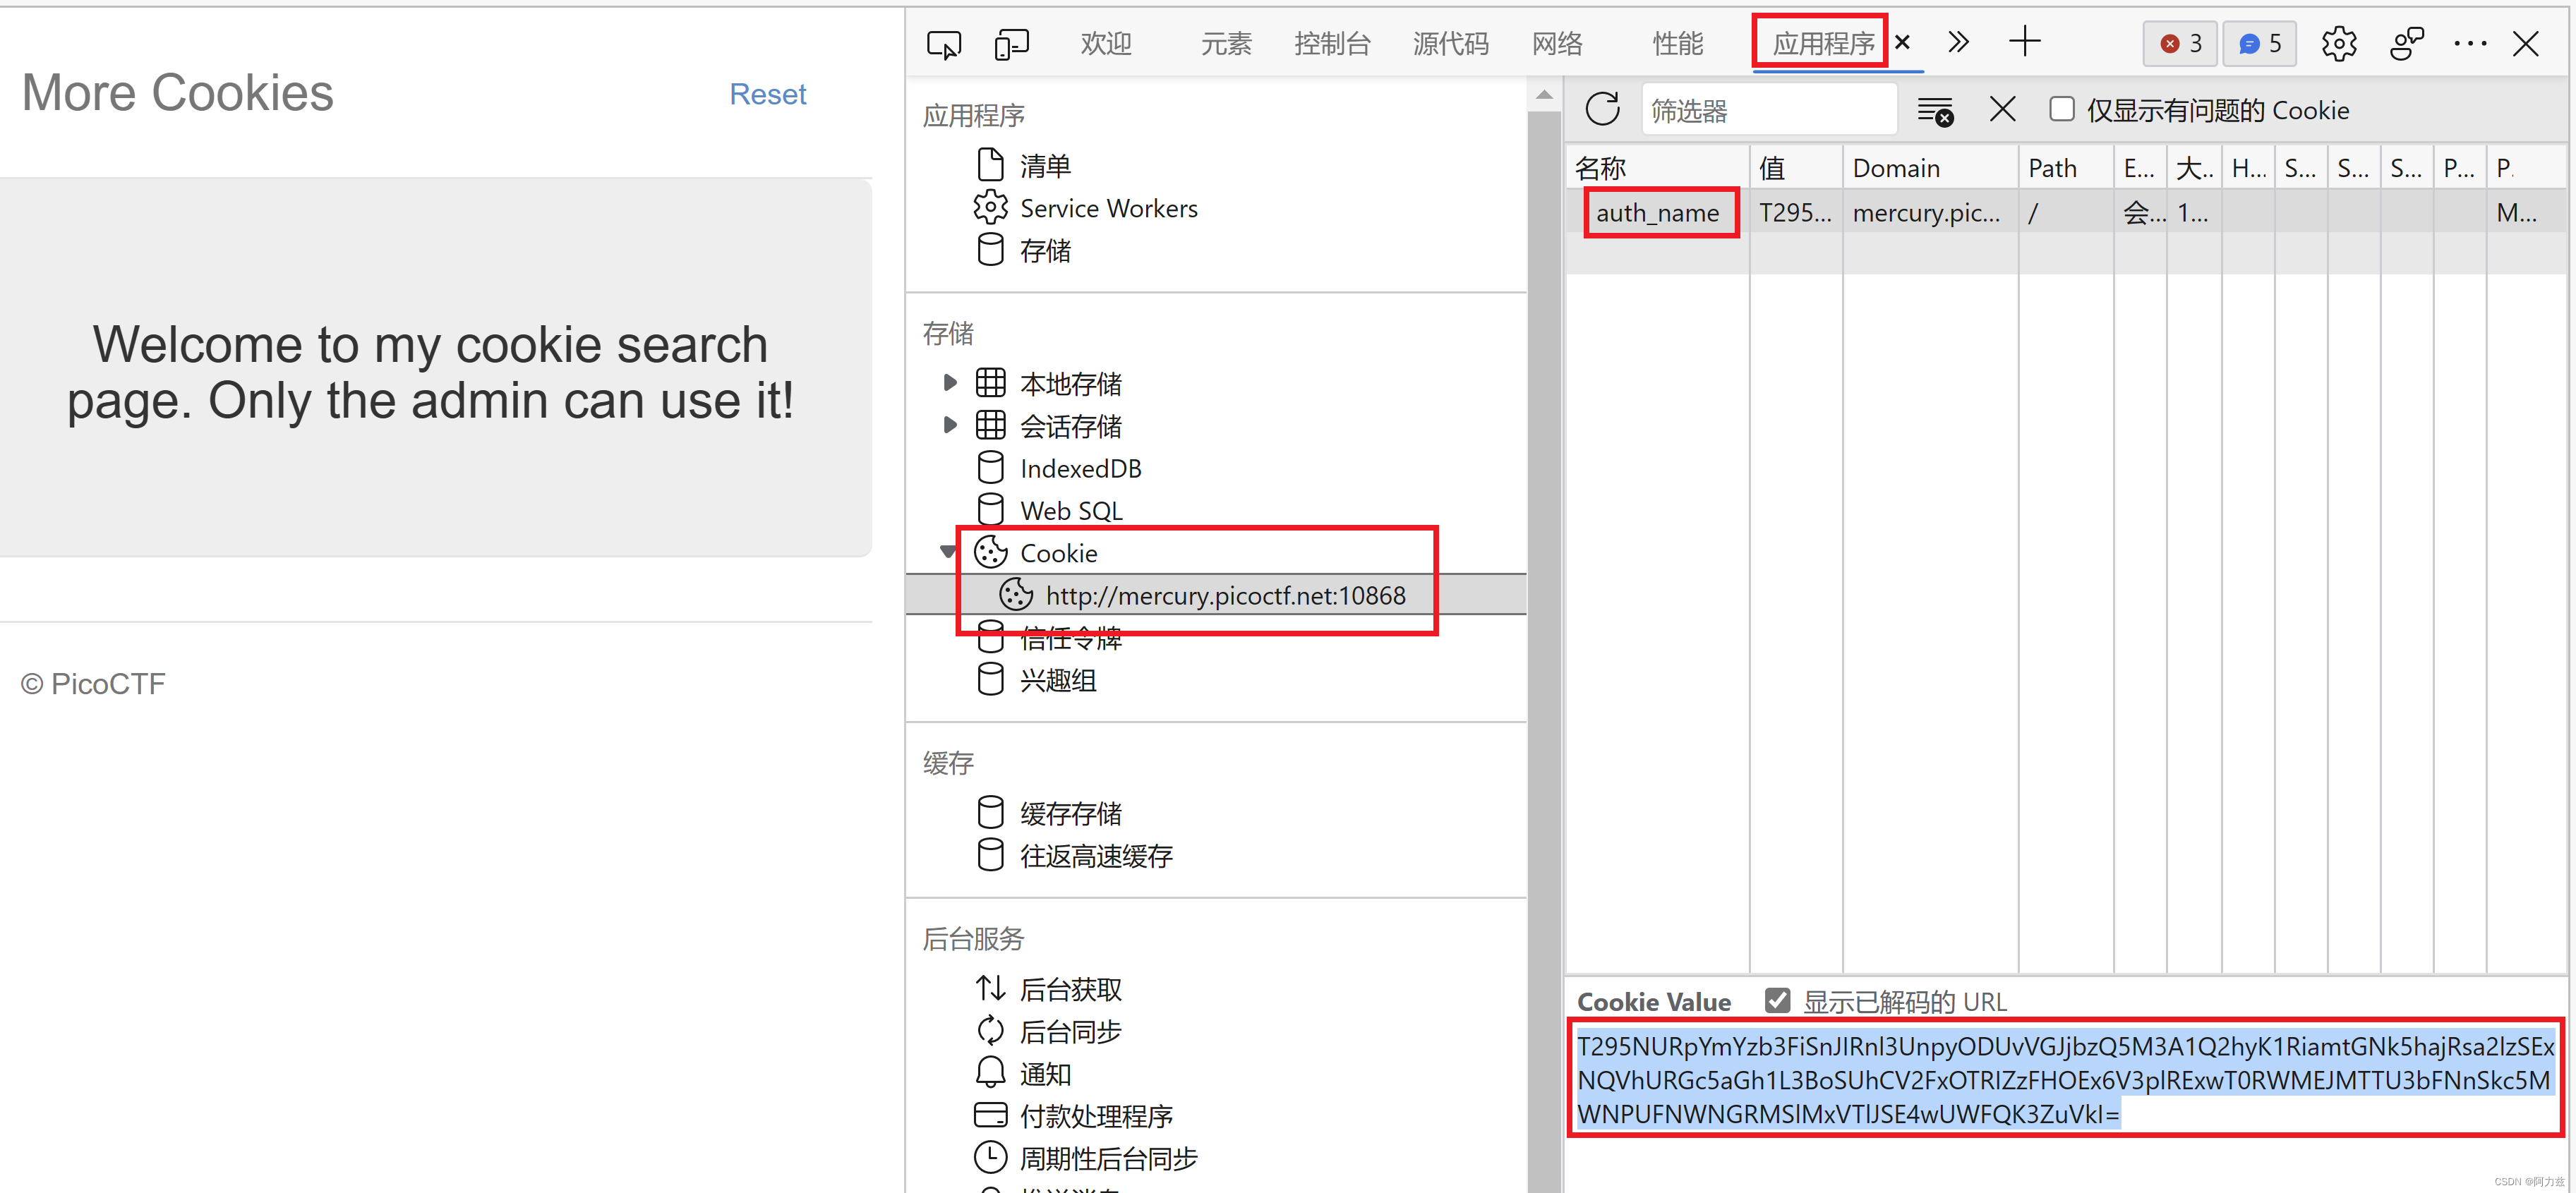Enable only show problematic Cookie checkbox

tap(2061, 109)
